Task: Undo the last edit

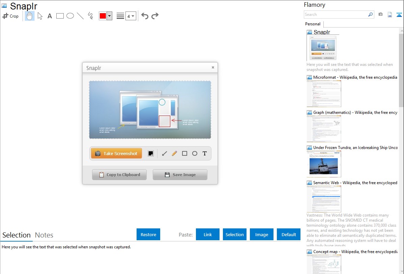Action: (145, 16)
